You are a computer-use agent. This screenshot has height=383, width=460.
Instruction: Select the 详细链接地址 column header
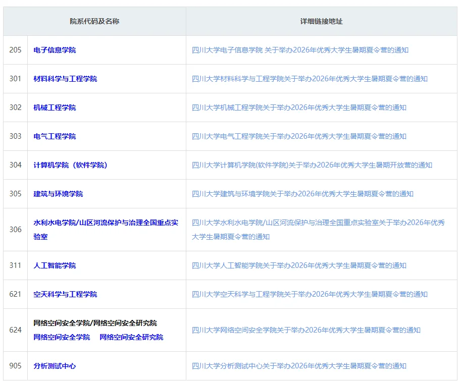[x=322, y=21]
